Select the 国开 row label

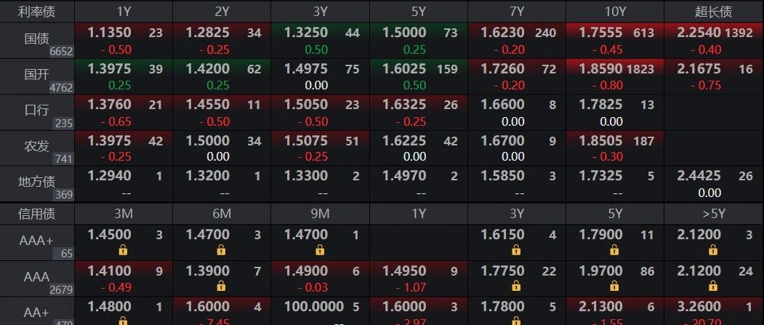click(36, 75)
